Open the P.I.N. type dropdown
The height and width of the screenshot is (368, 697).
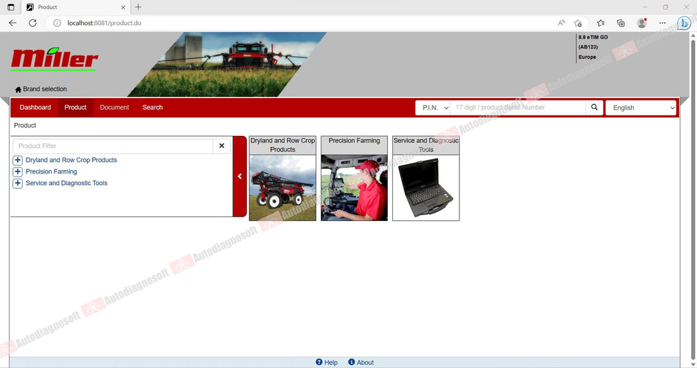pyautogui.click(x=433, y=108)
